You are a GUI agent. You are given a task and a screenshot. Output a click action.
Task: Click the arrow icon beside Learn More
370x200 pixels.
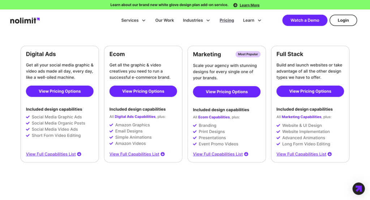point(235,5)
